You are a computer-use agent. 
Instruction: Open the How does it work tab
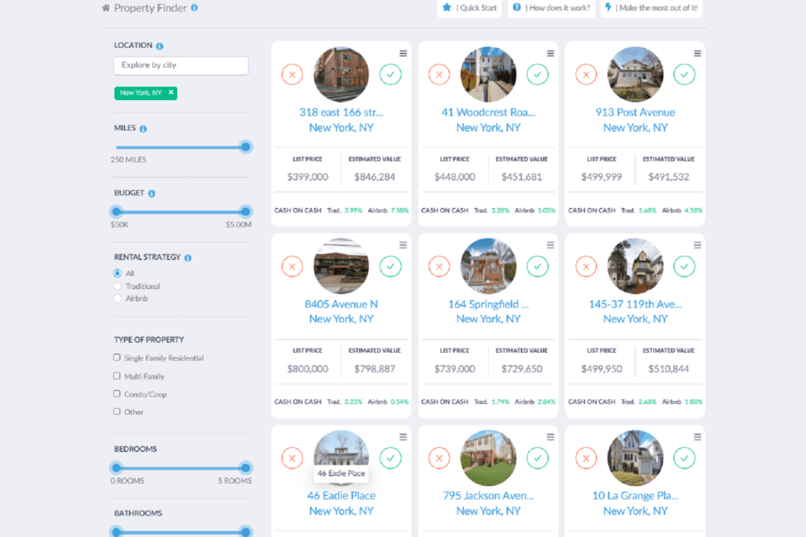(551, 8)
